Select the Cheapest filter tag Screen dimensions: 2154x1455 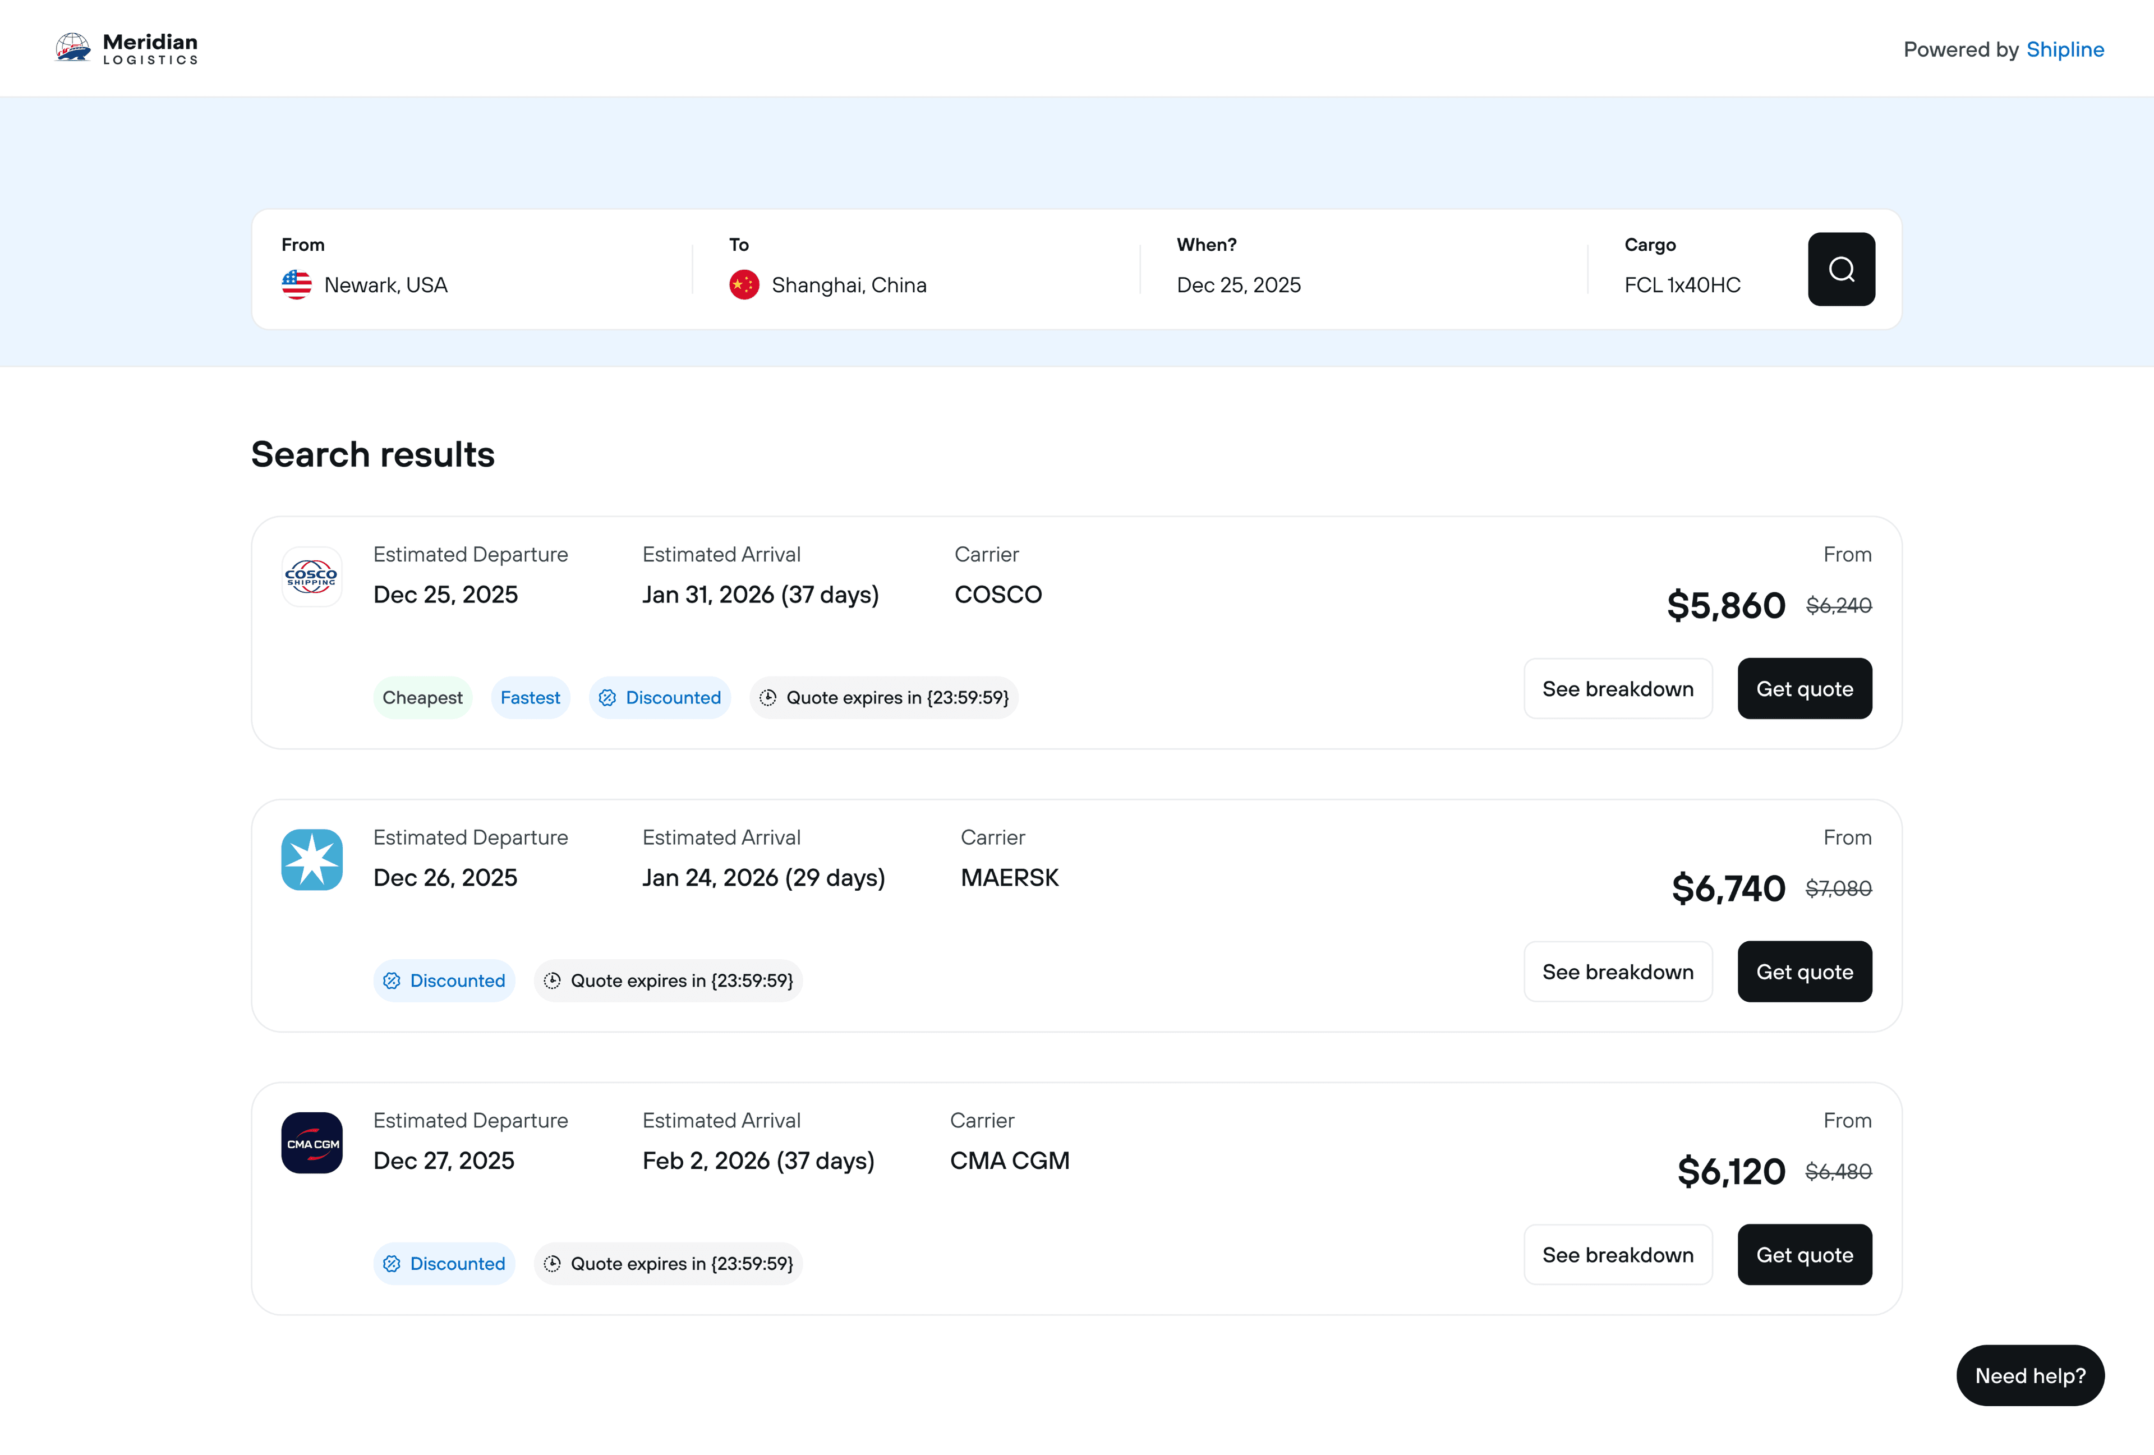click(422, 698)
